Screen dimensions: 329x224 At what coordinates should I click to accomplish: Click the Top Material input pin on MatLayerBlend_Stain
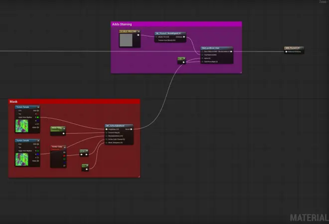[x=202, y=55]
